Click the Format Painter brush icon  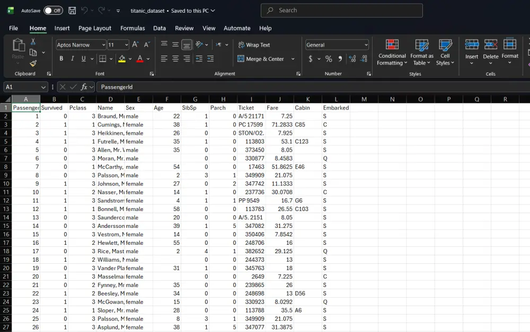(33, 63)
